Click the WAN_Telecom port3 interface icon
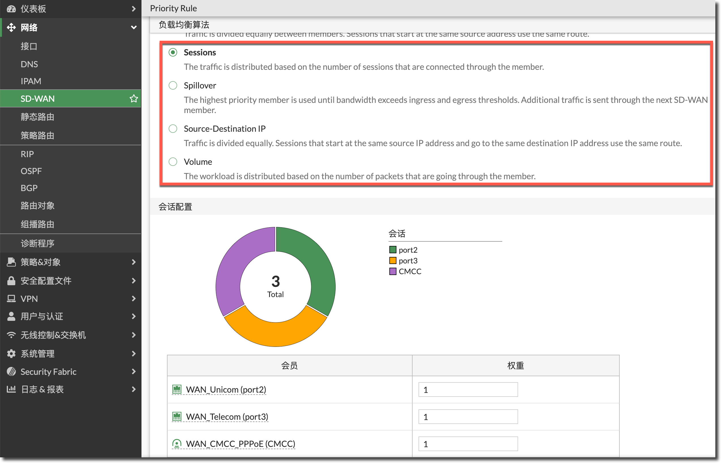This screenshot has height=463, width=721. point(177,416)
